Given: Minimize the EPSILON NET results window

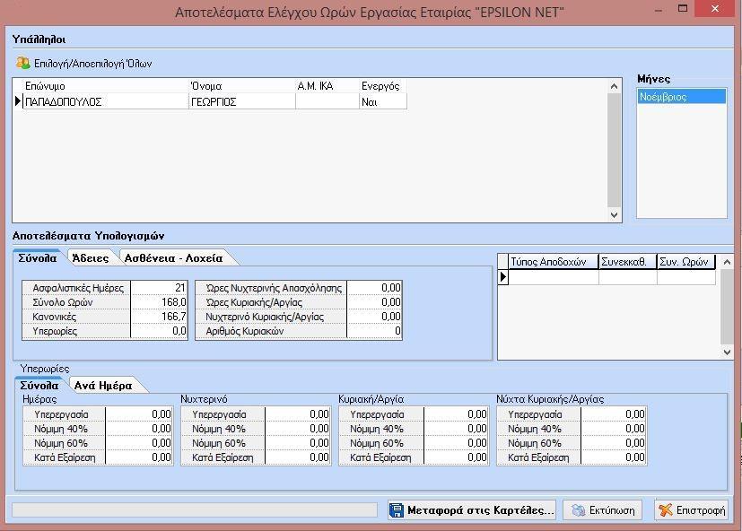Looking at the screenshot, I should [659, 10].
